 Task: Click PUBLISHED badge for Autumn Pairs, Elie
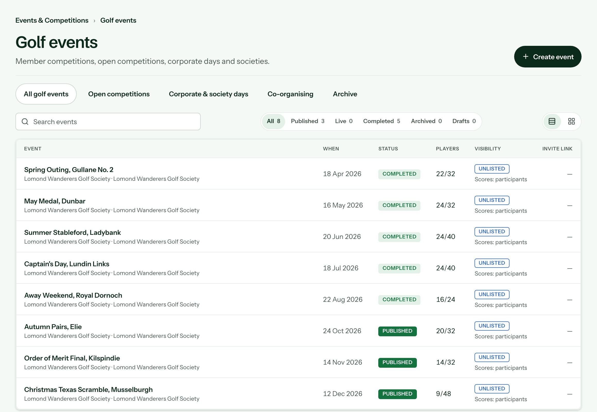coord(397,331)
